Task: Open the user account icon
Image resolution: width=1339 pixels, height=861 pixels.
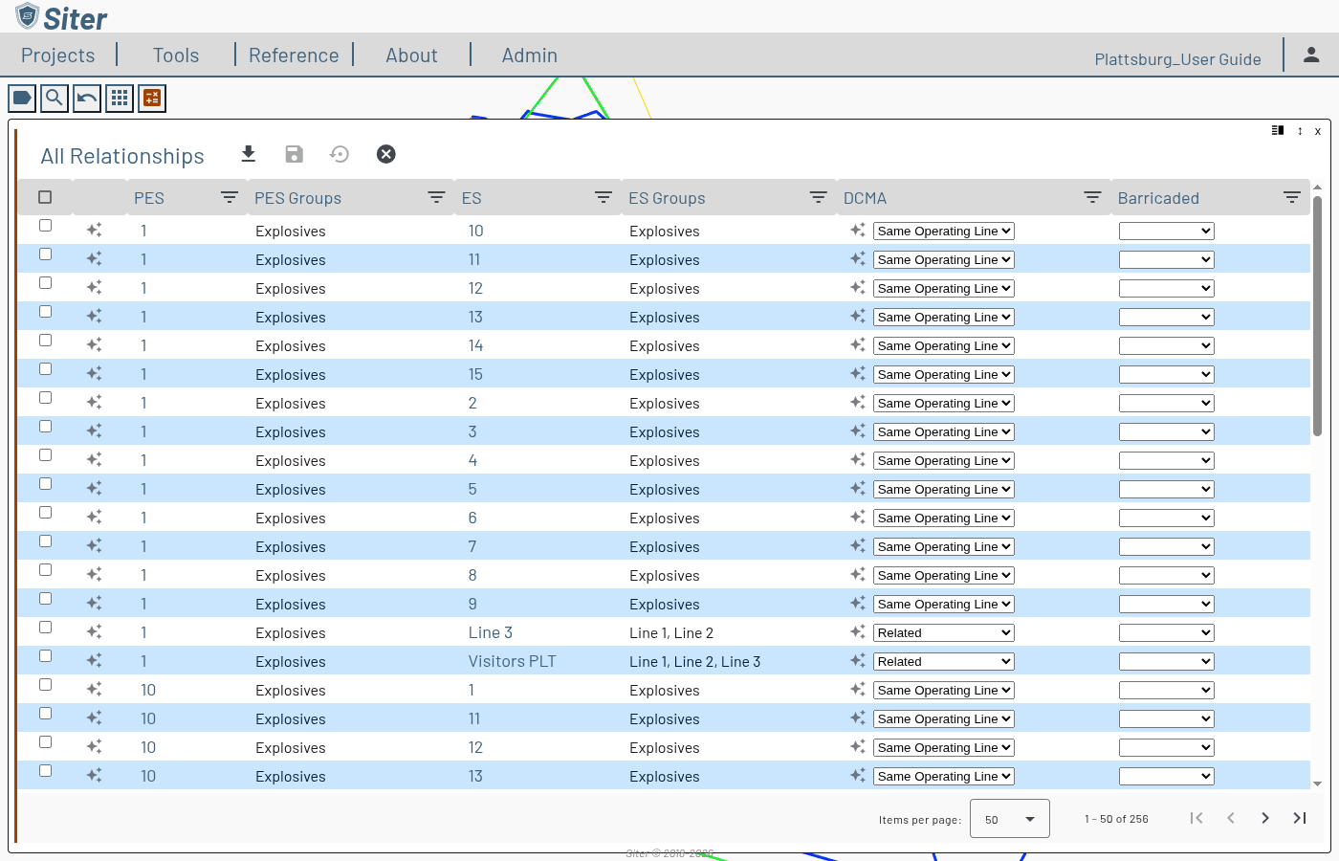Action: pyautogui.click(x=1311, y=55)
